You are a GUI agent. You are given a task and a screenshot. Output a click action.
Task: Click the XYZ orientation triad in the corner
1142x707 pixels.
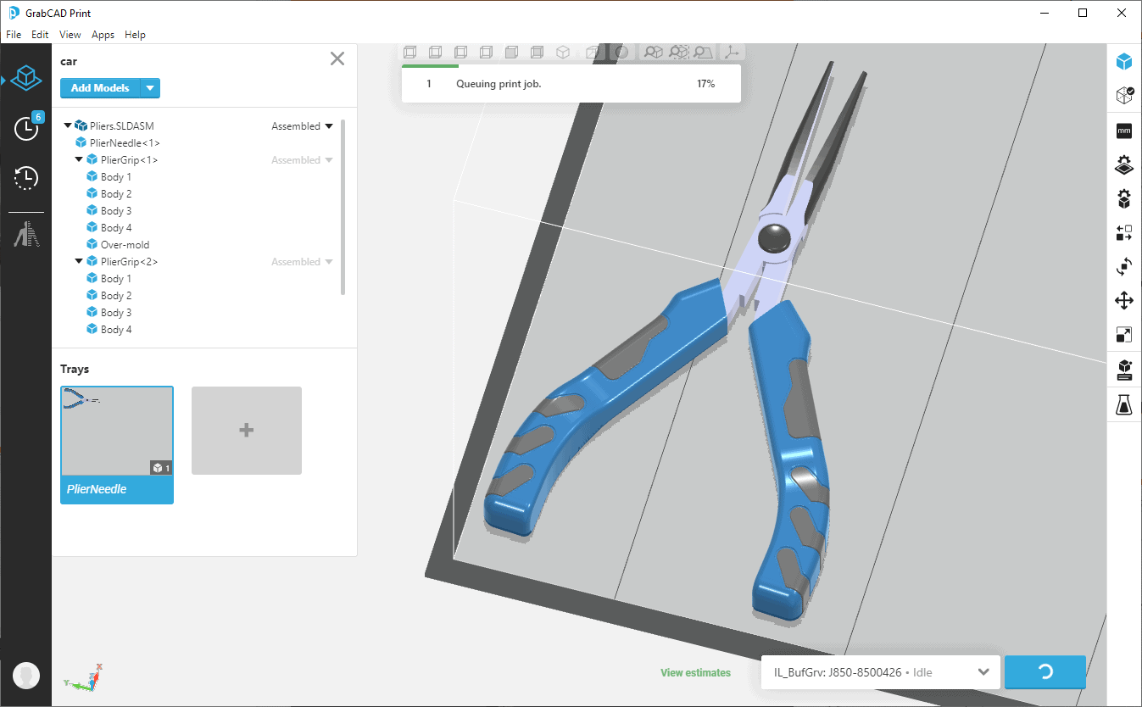tap(84, 678)
